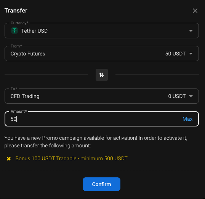Click the Promo campaign activation message
205x199 pixels.
[x=96, y=142]
